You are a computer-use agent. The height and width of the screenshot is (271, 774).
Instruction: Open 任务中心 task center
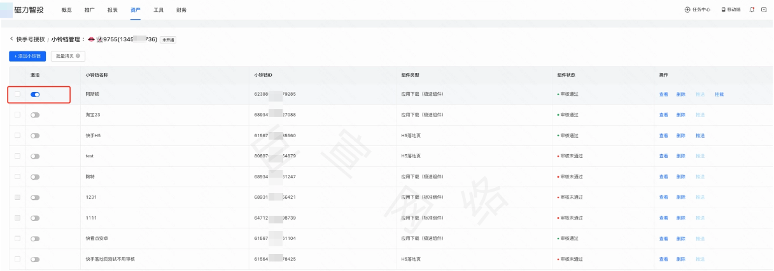coord(698,10)
